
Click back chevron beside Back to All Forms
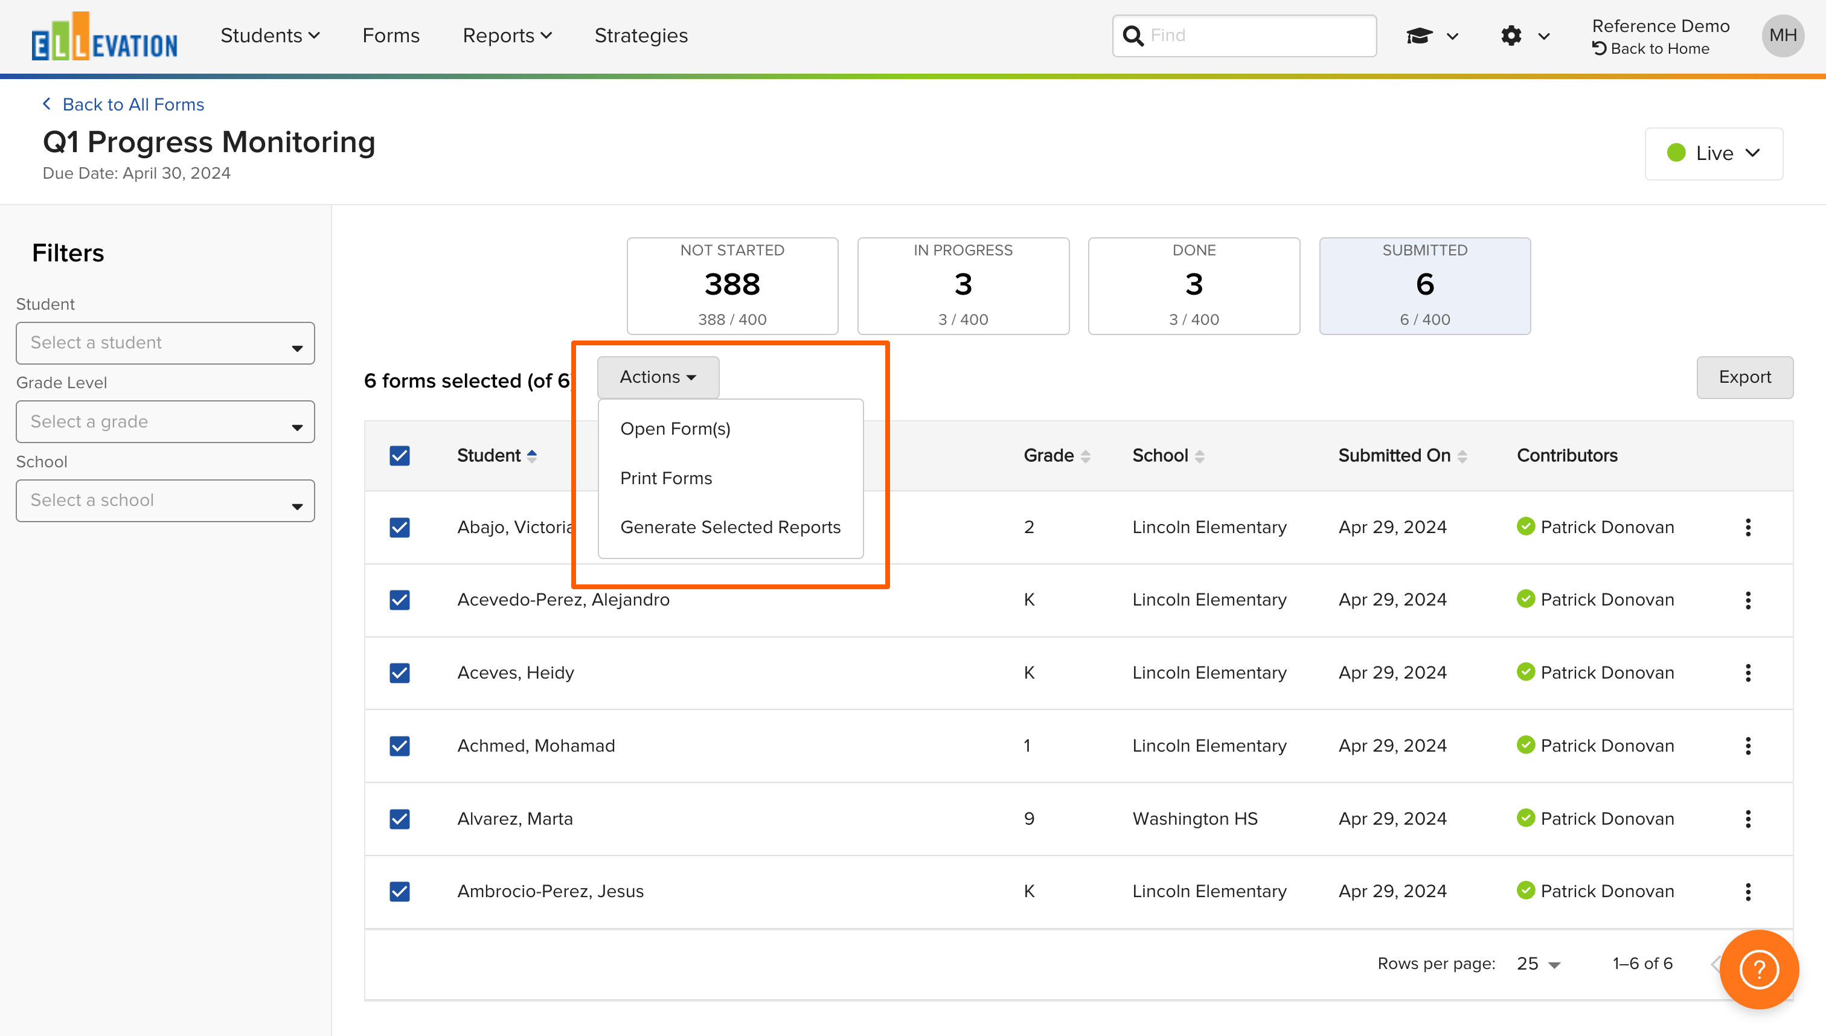click(47, 104)
